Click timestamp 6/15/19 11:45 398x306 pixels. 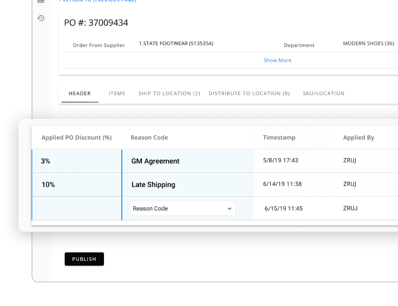point(283,209)
